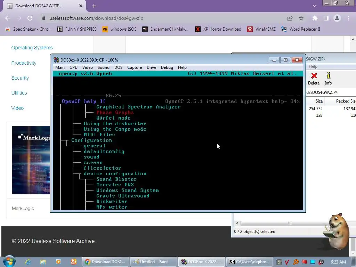This screenshot has height=267, width=356.
Task: Open 2pac Shakur bookmark
Action: (x=29, y=29)
